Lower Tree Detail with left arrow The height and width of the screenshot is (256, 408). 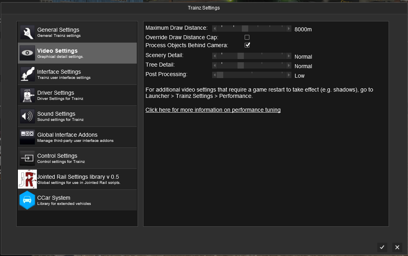215,65
